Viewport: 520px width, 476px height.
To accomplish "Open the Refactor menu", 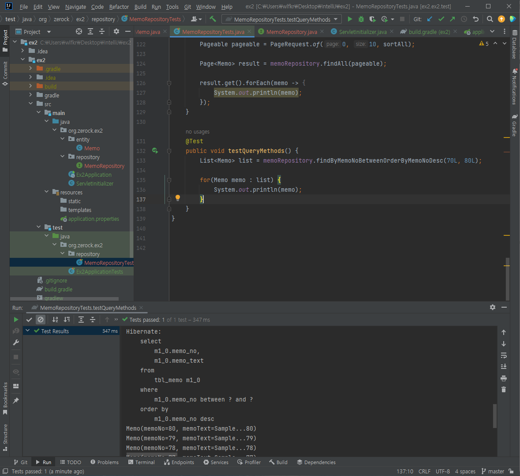I will coord(119,7).
